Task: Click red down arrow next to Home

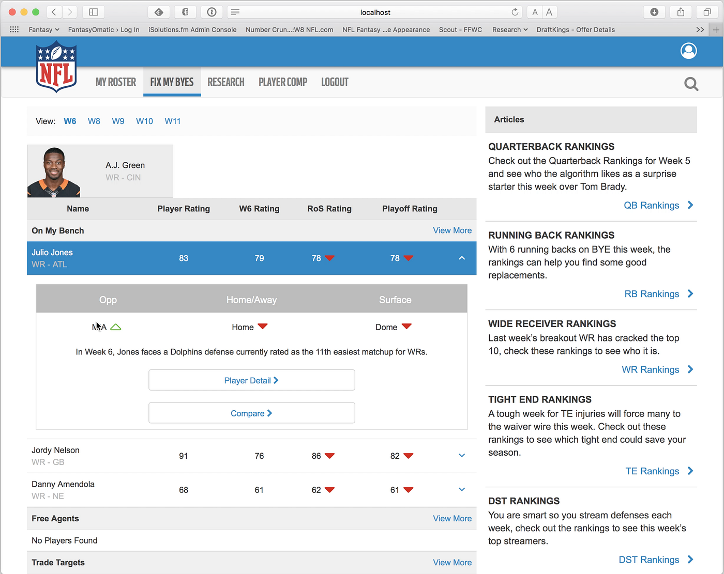Action: coord(263,327)
